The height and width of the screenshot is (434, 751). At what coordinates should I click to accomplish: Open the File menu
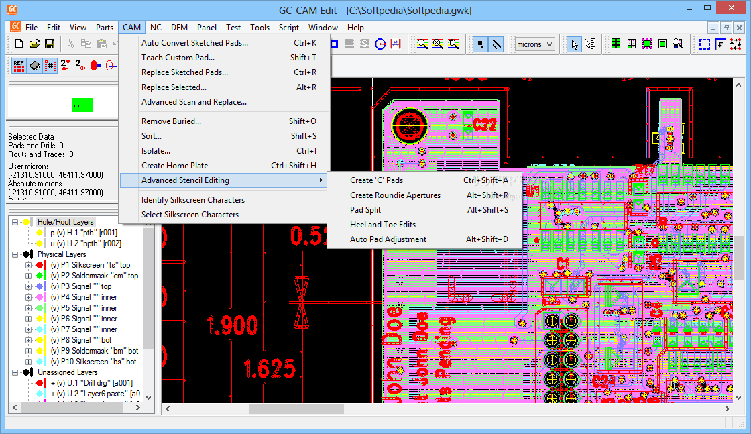tap(32, 28)
